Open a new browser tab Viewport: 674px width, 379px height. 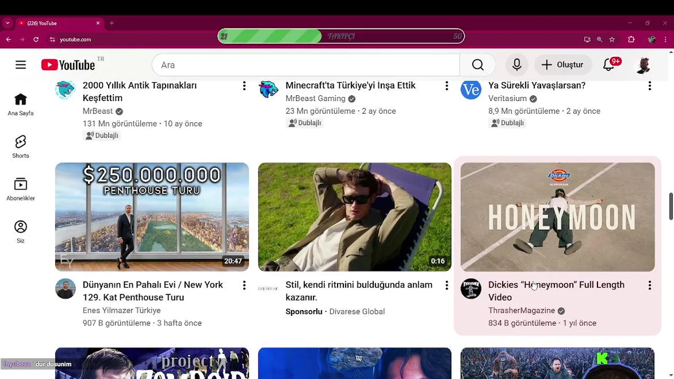pos(111,23)
